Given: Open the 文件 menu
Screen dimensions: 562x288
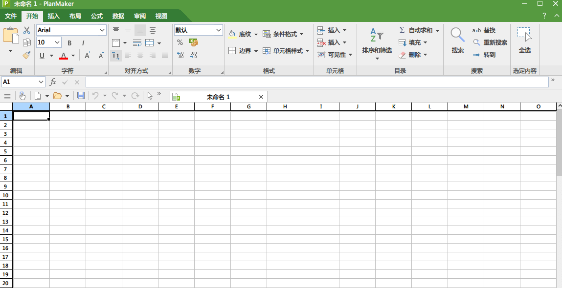Looking at the screenshot, I should (x=11, y=16).
